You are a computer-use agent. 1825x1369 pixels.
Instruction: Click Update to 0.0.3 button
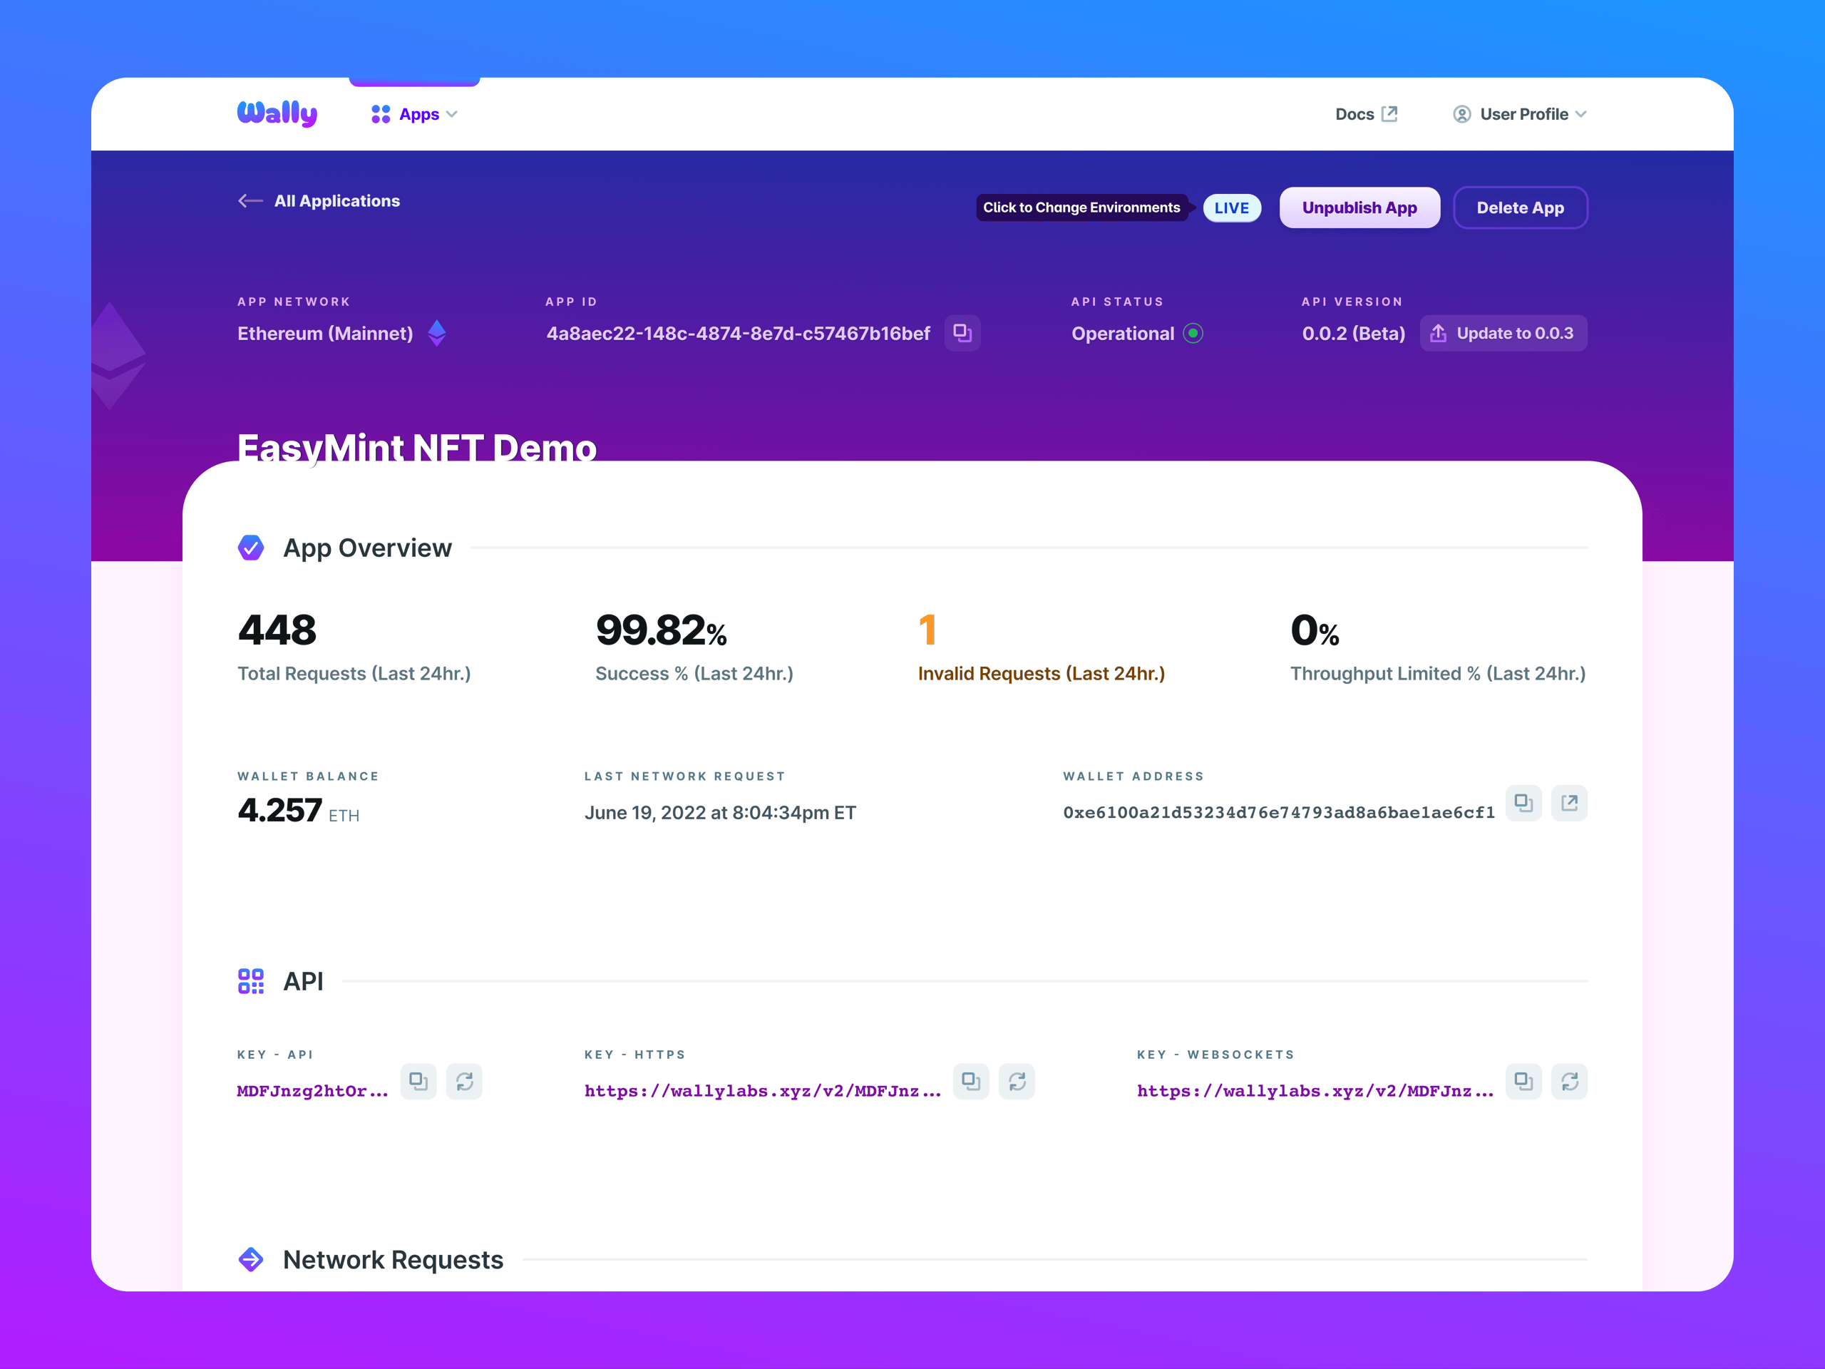coord(1503,334)
